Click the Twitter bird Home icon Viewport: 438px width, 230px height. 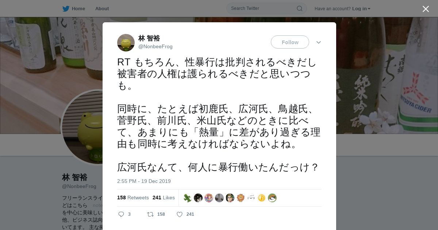tap(66, 8)
